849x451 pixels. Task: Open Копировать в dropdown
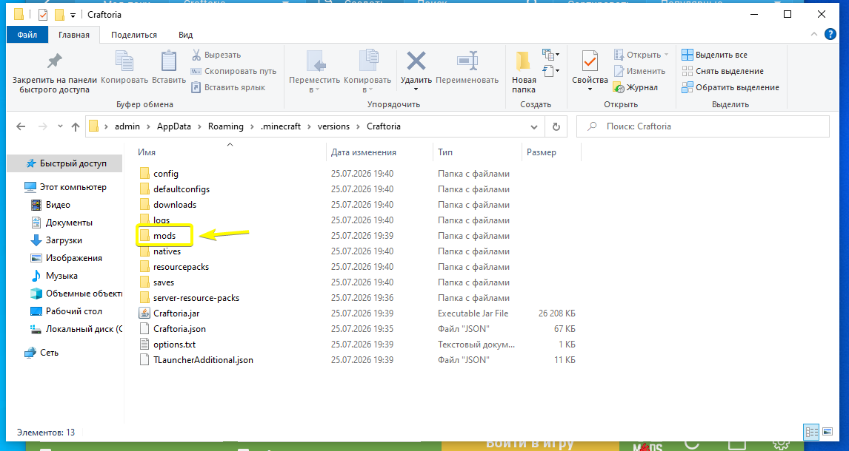pyautogui.click(x=367, y=72)
